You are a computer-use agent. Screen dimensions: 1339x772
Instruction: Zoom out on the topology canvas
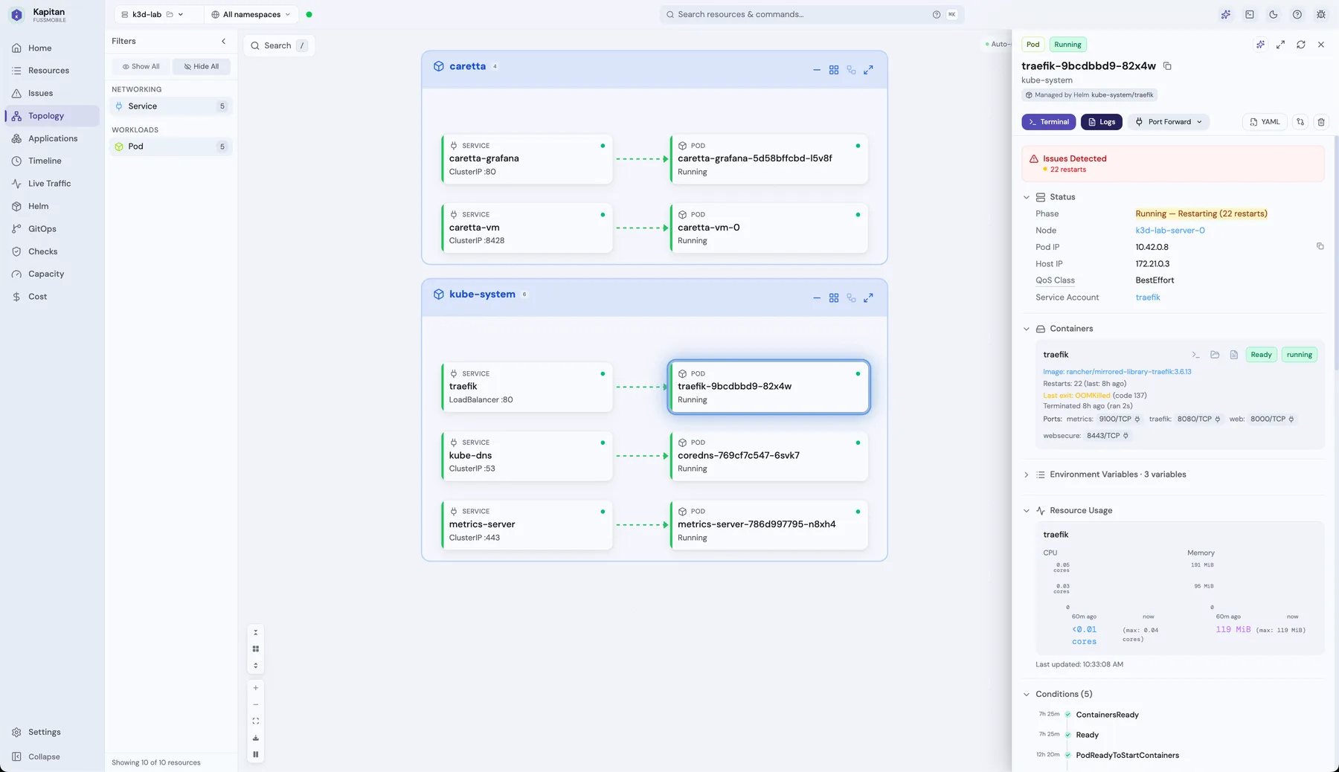click(x=256, y=704)
